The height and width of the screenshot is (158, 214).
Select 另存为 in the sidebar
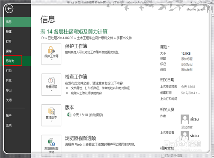(x=15, y=61)
